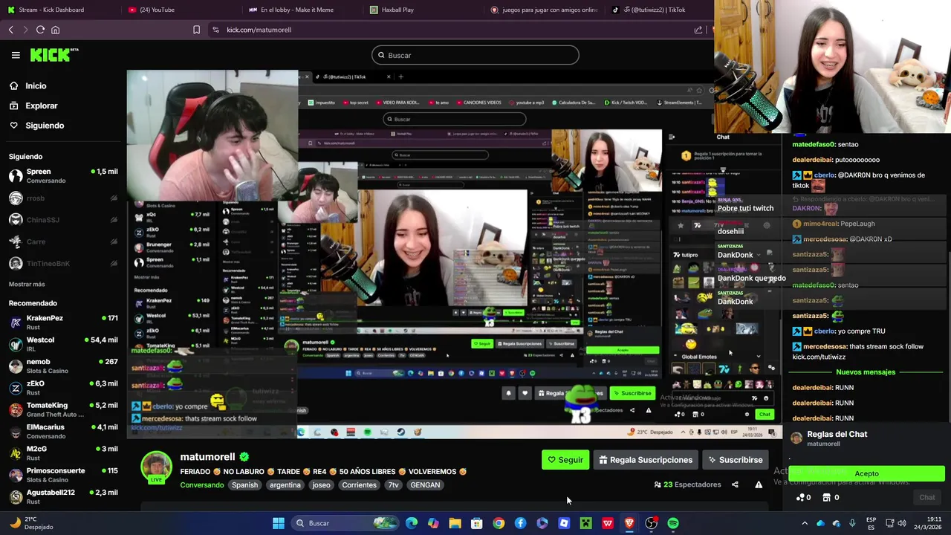Click the GENGAN tag

tap(425, 485)
